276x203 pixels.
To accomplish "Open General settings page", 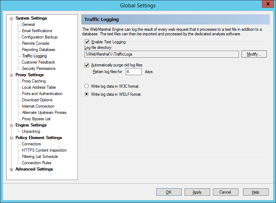I will pos(28,24).
